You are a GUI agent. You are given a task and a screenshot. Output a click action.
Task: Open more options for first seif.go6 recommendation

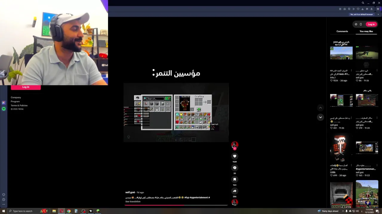pos(377,70)
